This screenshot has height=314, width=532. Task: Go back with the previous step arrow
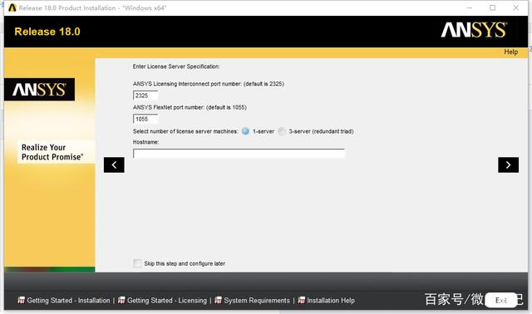tap(114, 164)
